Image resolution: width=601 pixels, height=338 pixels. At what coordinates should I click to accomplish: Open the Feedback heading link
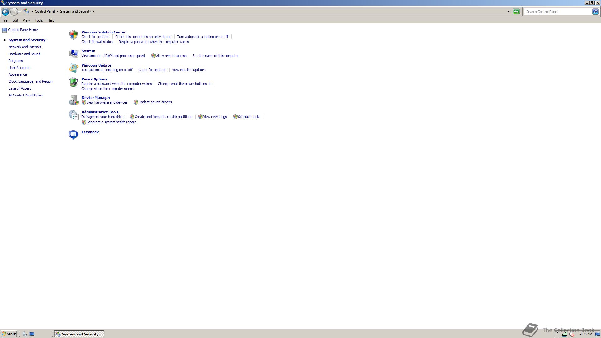[x=90, y=132]
